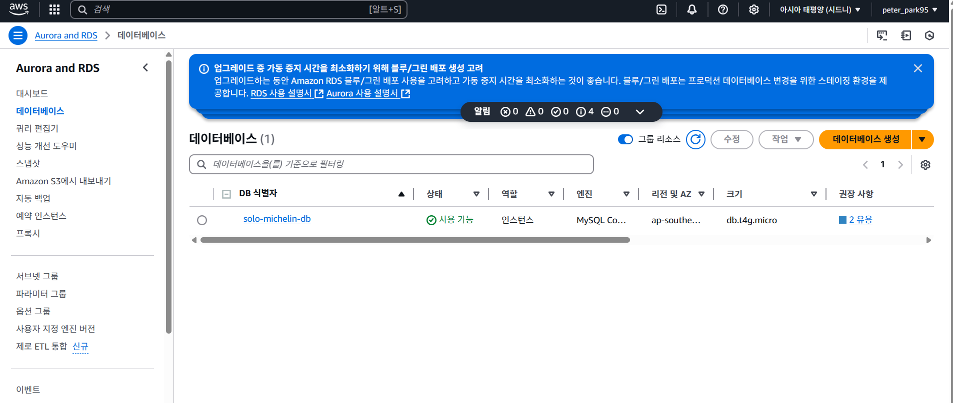Image resolution: width=953 pixels, height=403 pixels.
Task: Click the 데이터베이스 생성 button
Action: [x=865, y=139]
